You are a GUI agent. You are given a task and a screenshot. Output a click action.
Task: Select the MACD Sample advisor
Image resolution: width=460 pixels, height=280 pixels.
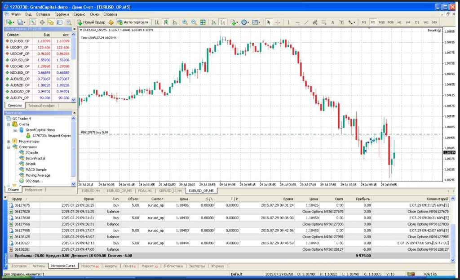(36, 169)
